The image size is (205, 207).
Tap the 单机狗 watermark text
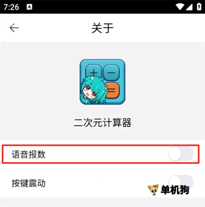(175, 190)
